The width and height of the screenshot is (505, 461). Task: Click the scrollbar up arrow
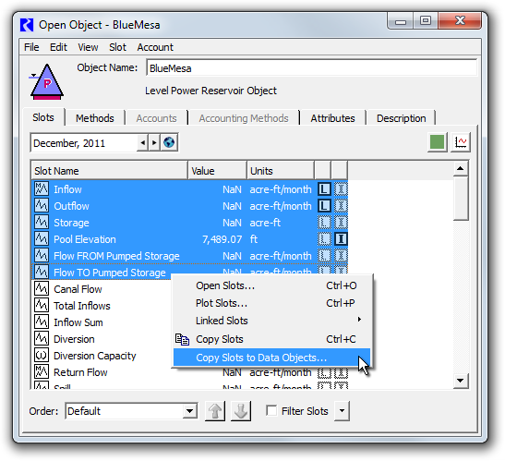coord(461,168)
